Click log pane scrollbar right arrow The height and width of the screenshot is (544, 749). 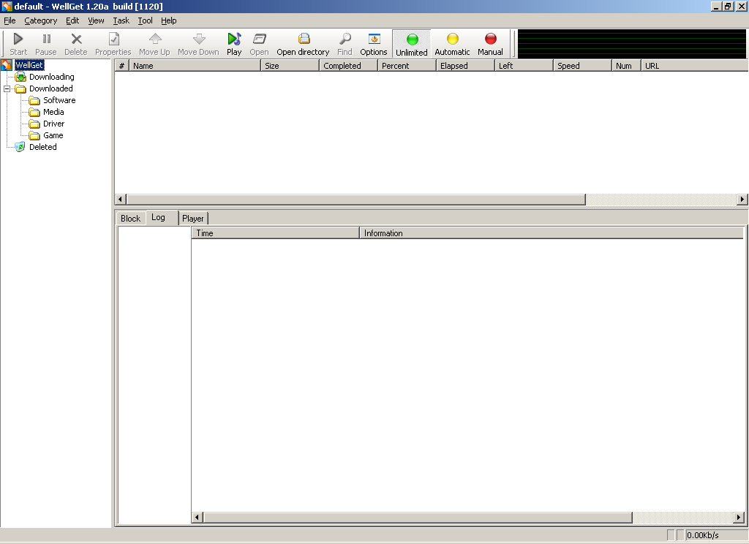pyautogui.click(x=739, y=517)
